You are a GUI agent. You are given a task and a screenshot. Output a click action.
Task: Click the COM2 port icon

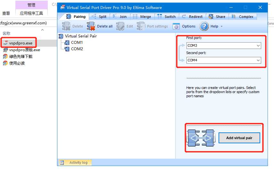tap(67, 49)
